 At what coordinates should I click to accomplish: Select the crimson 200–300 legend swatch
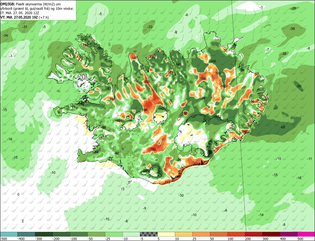click(x=254, y=234)
